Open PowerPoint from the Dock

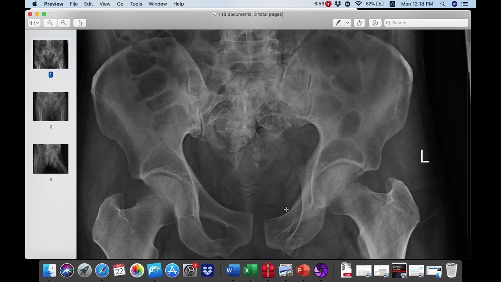pyautogui.click(x=303, y=270)
